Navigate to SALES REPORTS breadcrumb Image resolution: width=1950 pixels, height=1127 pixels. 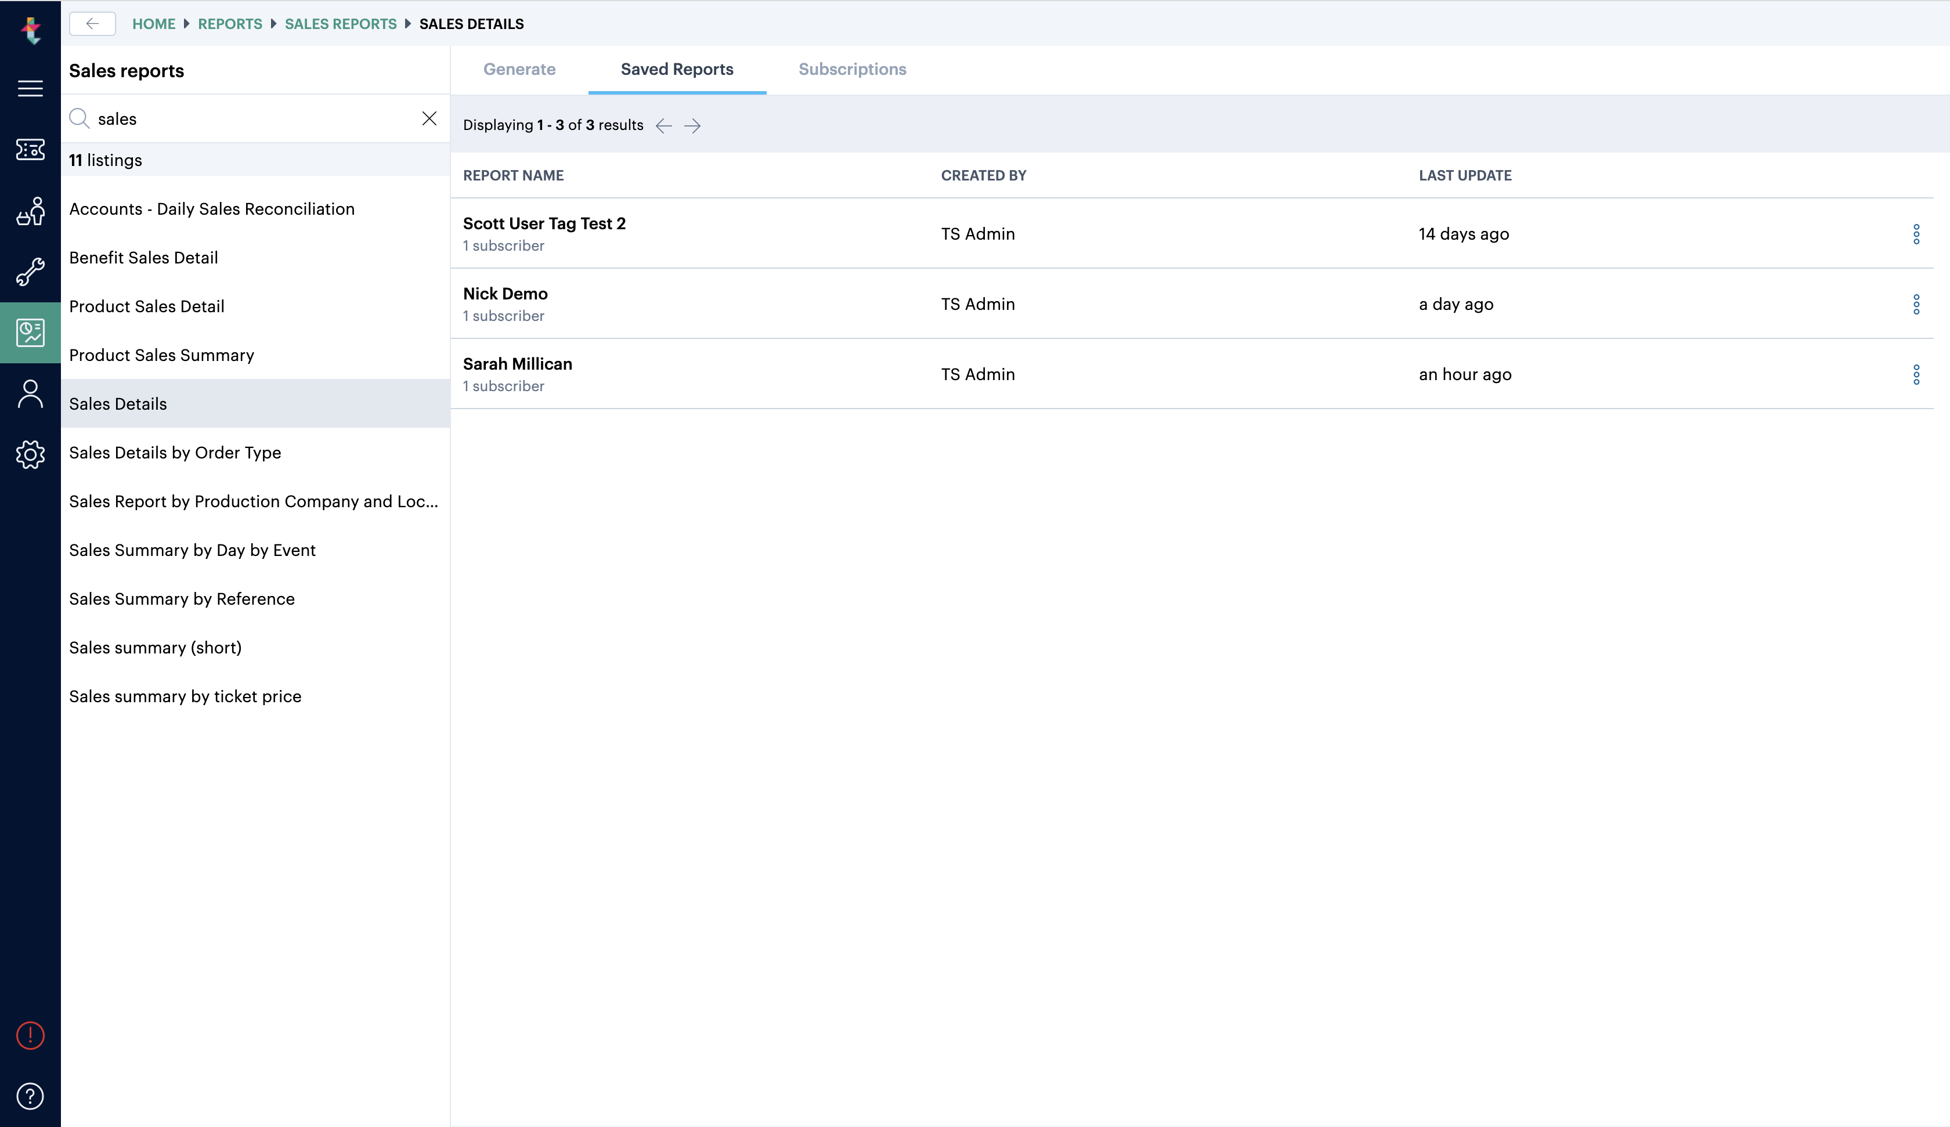pyautogui.click(x=341, y=23)
